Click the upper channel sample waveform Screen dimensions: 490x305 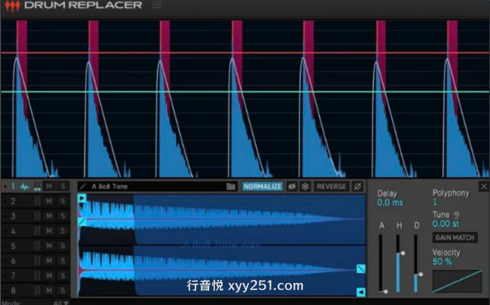[222, 219]
